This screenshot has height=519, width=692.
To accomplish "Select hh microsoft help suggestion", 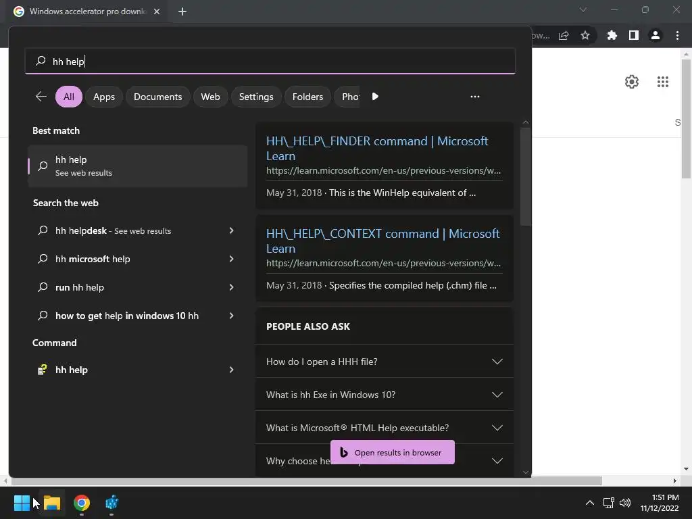I will (x=93, y=259).
